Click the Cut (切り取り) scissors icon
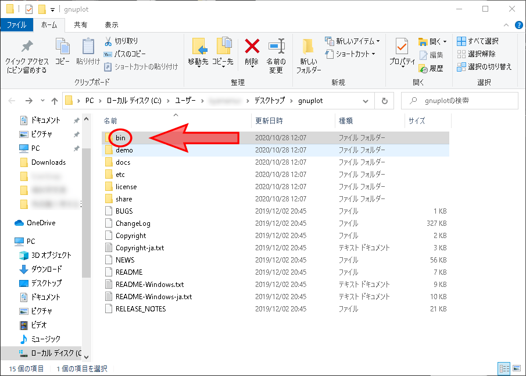 (108, 41)
